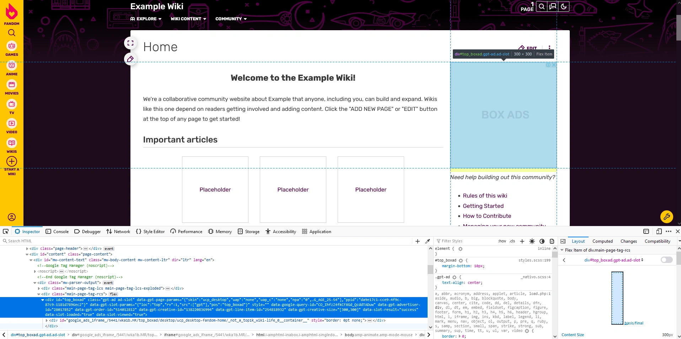Image resolution: width=681 pixels, height=339 pixels.
Task: Open the eyedropper color picker tool
Action: click(428, 241)
